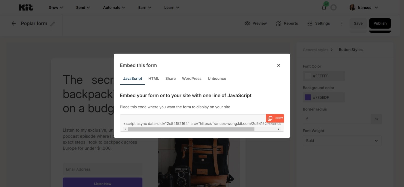
Task: Click the Preview eye icon
Action: 247,23
